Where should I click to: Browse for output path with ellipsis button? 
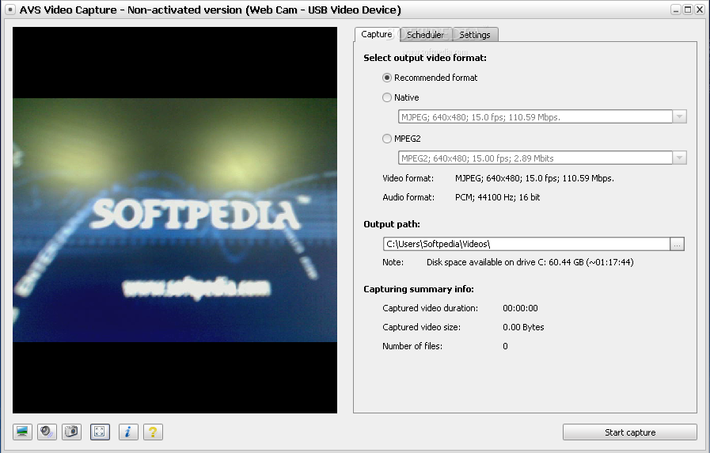click(677, 244)
